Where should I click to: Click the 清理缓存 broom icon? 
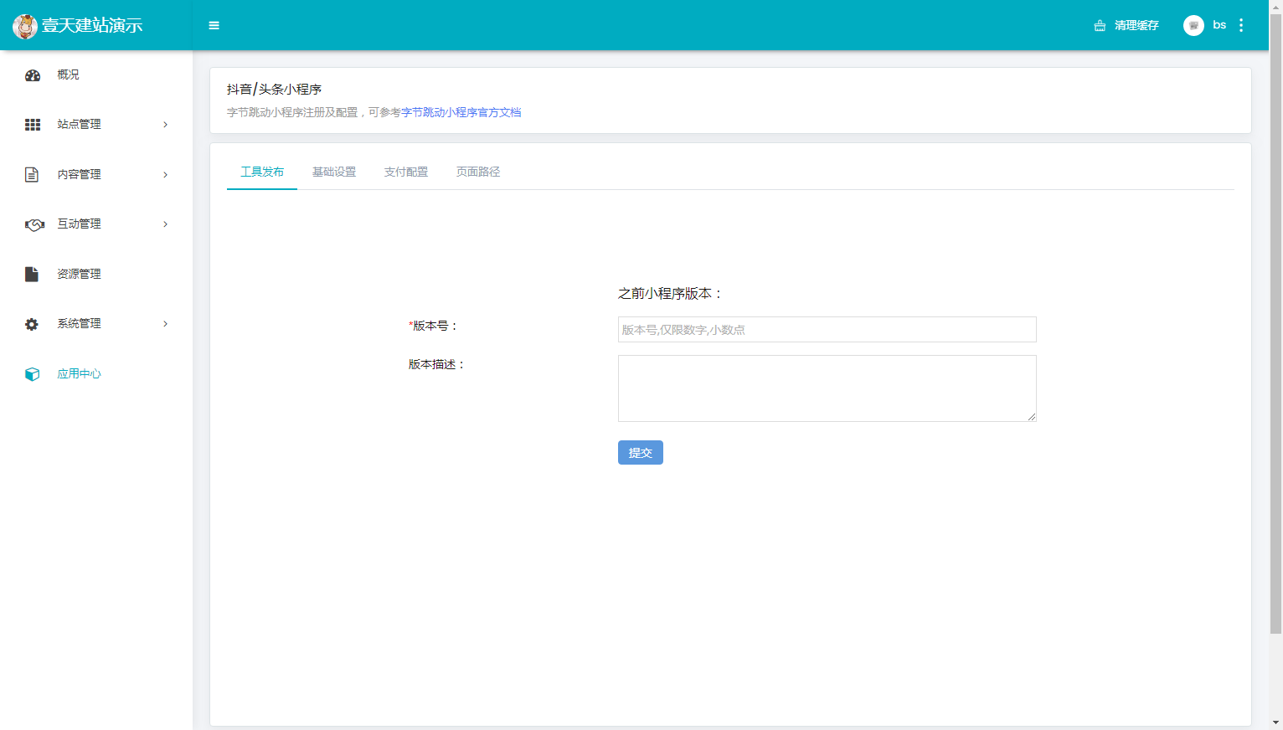tap(1100, 26)
